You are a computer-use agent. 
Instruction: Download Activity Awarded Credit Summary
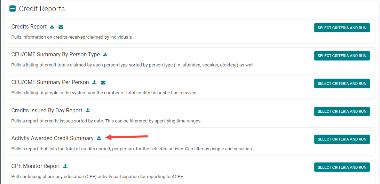point(99,138)
